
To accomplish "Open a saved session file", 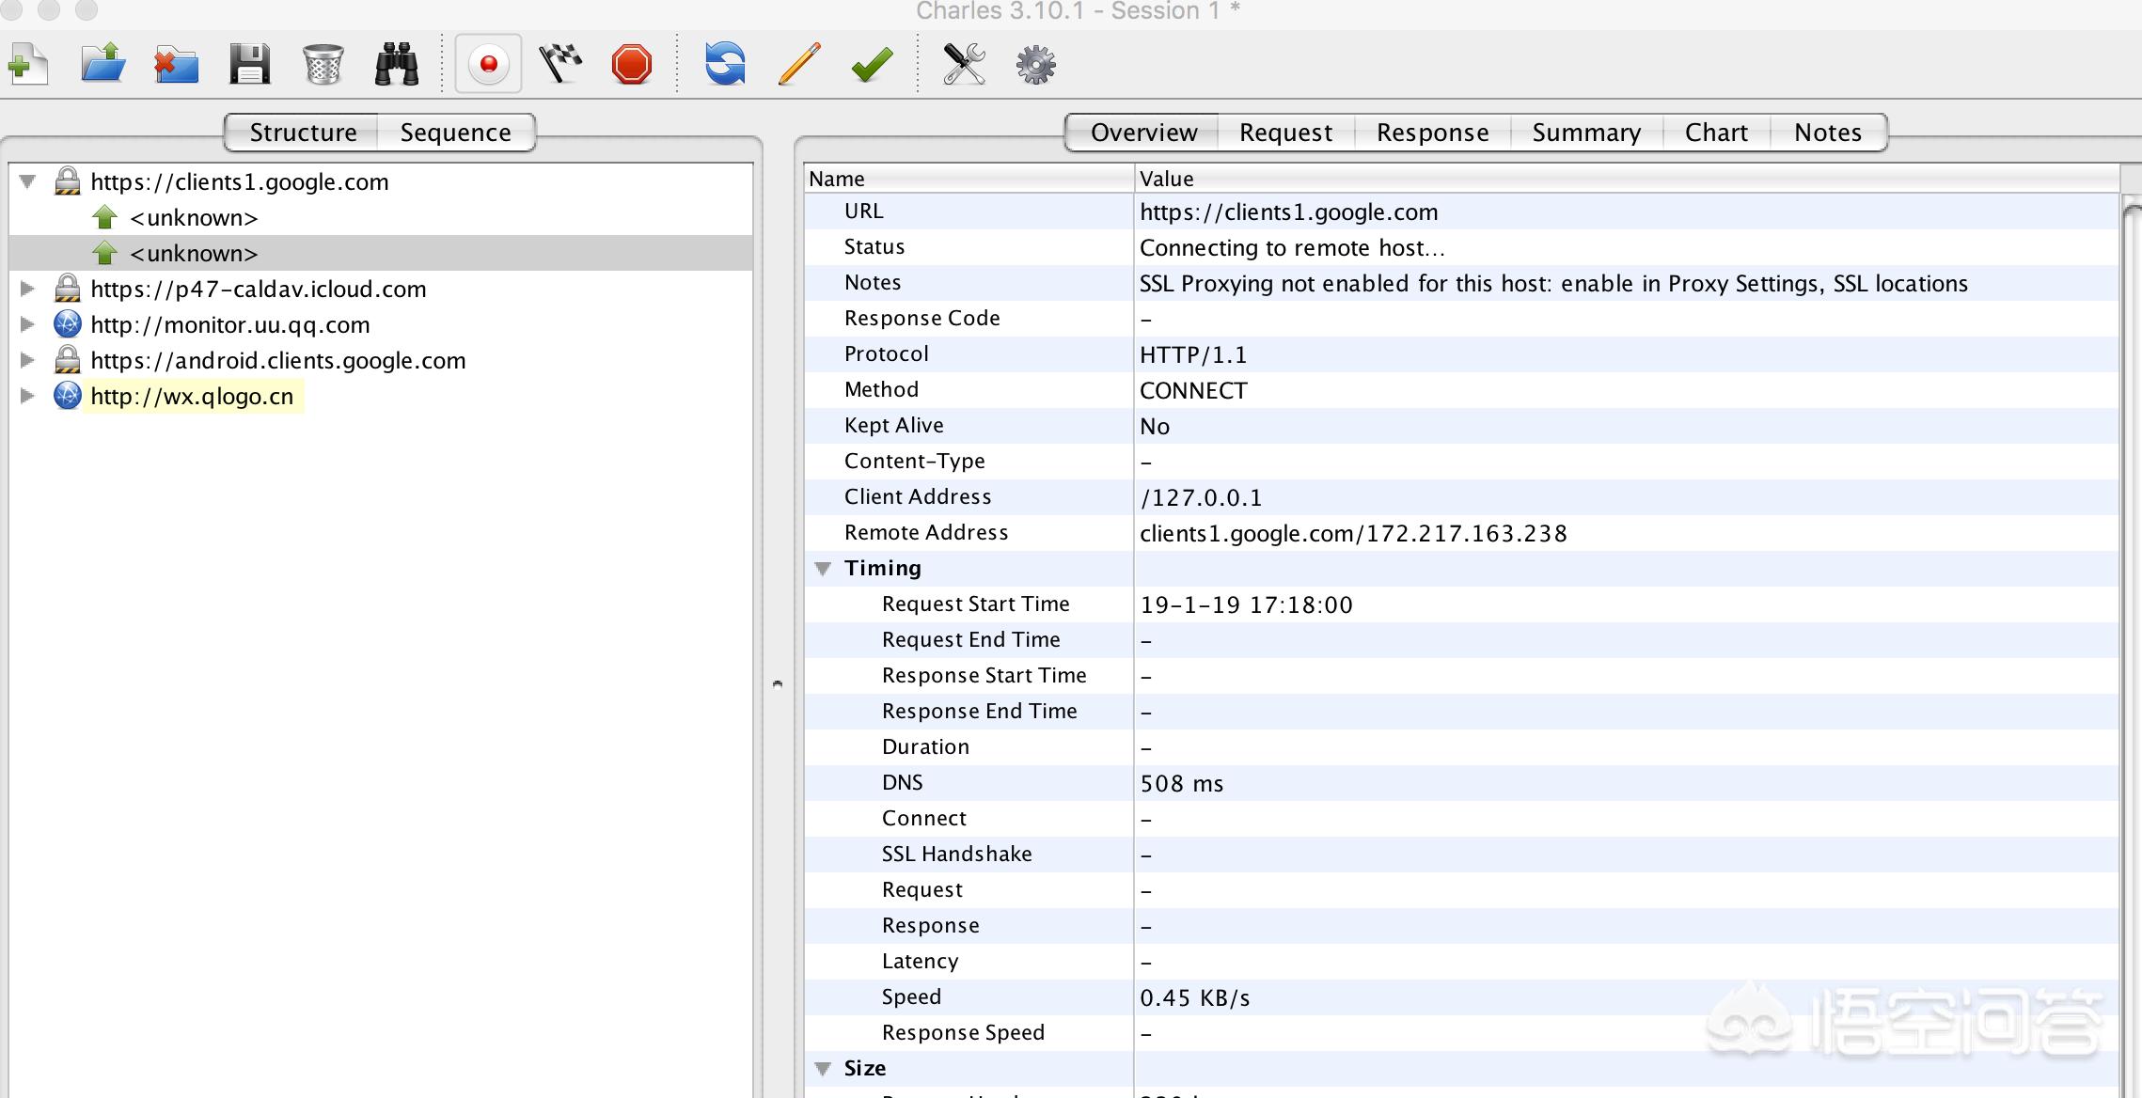I will [x=102, y=64].
